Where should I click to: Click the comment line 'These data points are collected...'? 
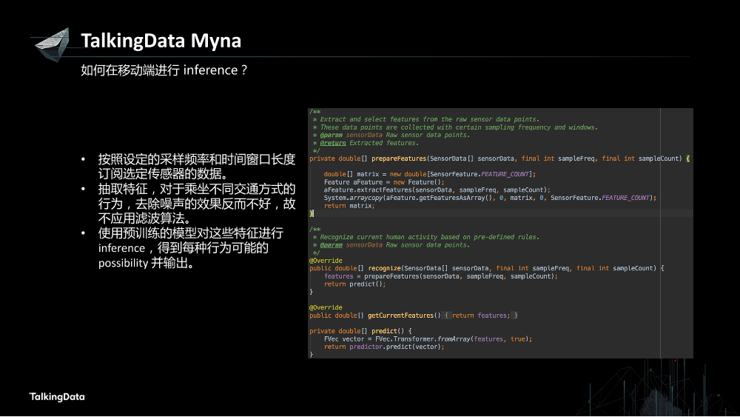click(459, 127)
